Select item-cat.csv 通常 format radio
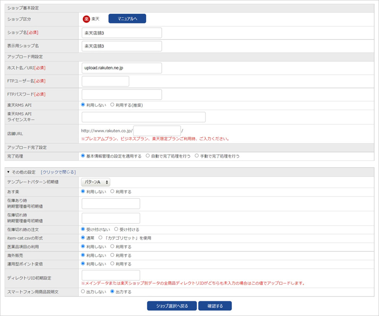Image resolution: width=379 pixels, height=316 pixels. coord(83,237)
